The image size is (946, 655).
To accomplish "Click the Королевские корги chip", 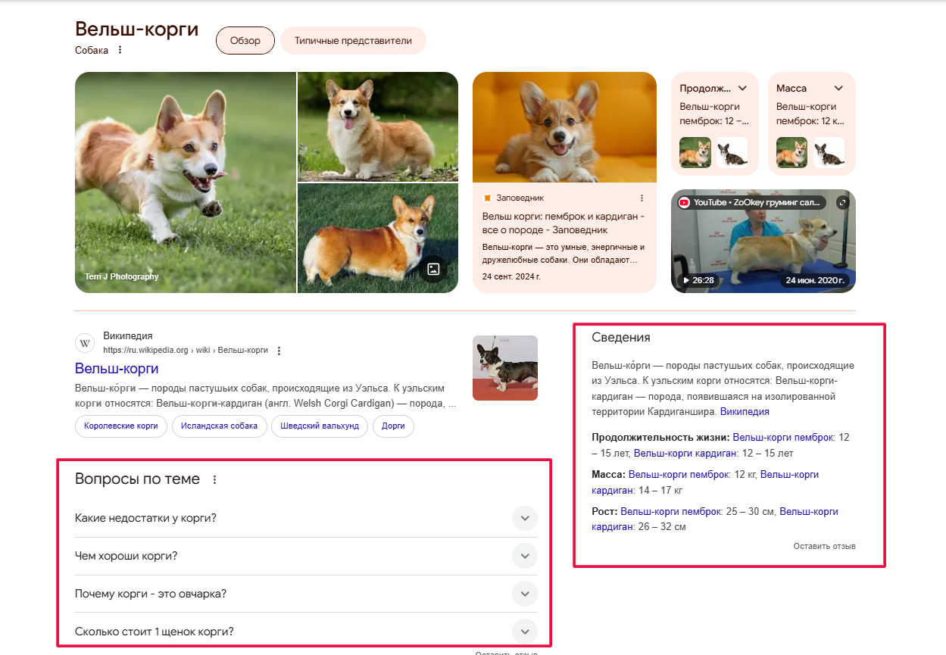I will pyautogui.click(x=121, y=426).
